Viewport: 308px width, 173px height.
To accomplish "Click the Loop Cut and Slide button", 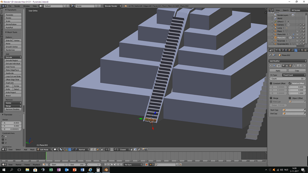I will pyautogui.click(x=13, y=76).
